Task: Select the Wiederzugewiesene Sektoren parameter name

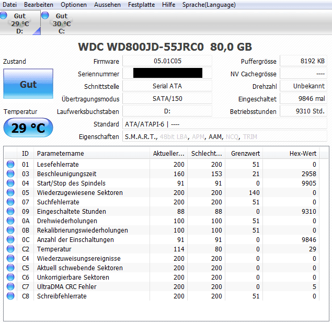Action: coord(80,193)
